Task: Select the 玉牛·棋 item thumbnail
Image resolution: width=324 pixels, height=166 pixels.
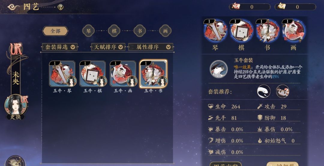Action: click(93, 74)
